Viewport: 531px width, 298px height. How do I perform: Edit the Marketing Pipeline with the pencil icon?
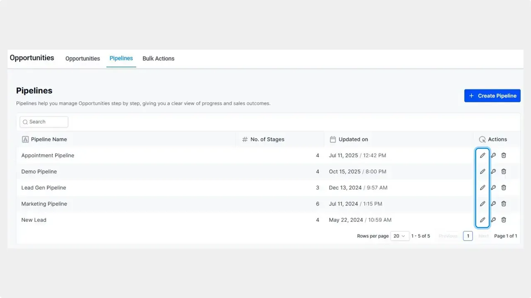pos(482,204)
